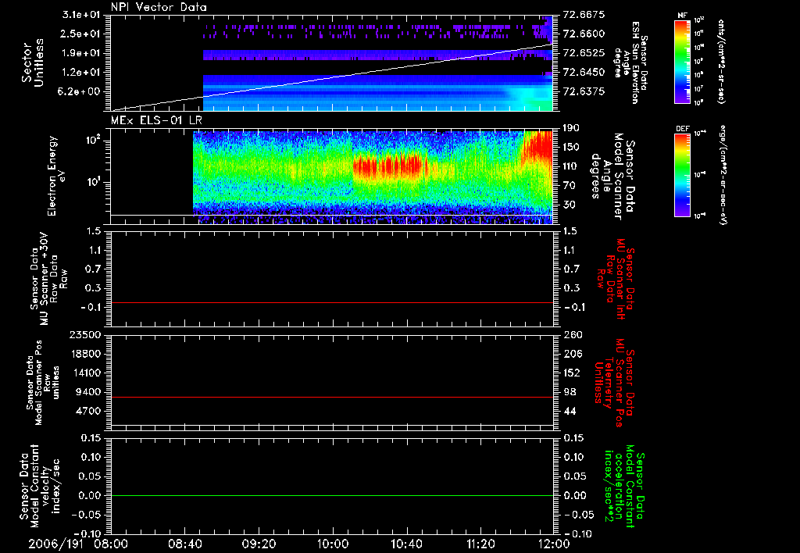800x553 pixels.
Task: Select the "150" scanner angle tick
Action: tap(571, 148)
